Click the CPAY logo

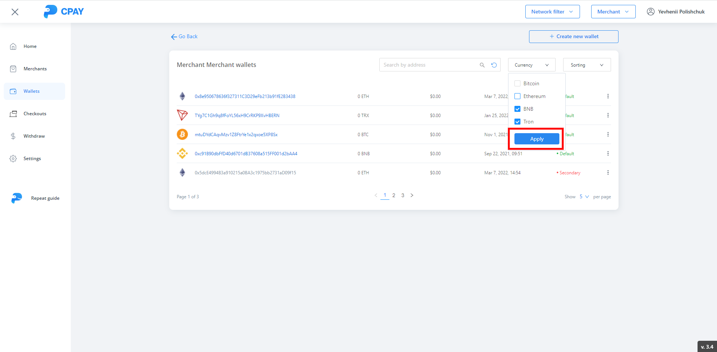tap(64, 12)
